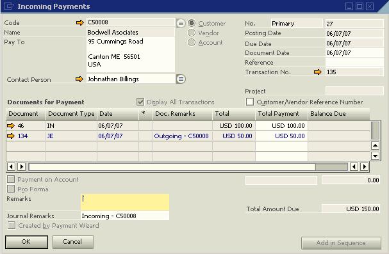Click the Incoming Payments title bar icon
This screenshot has height=254, width=389.
coord(9,6)
